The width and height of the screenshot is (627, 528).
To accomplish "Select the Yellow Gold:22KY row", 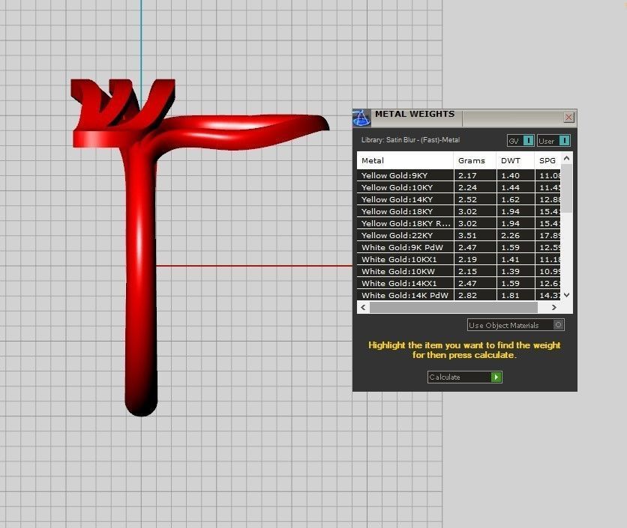I will [x=459, y=235].
